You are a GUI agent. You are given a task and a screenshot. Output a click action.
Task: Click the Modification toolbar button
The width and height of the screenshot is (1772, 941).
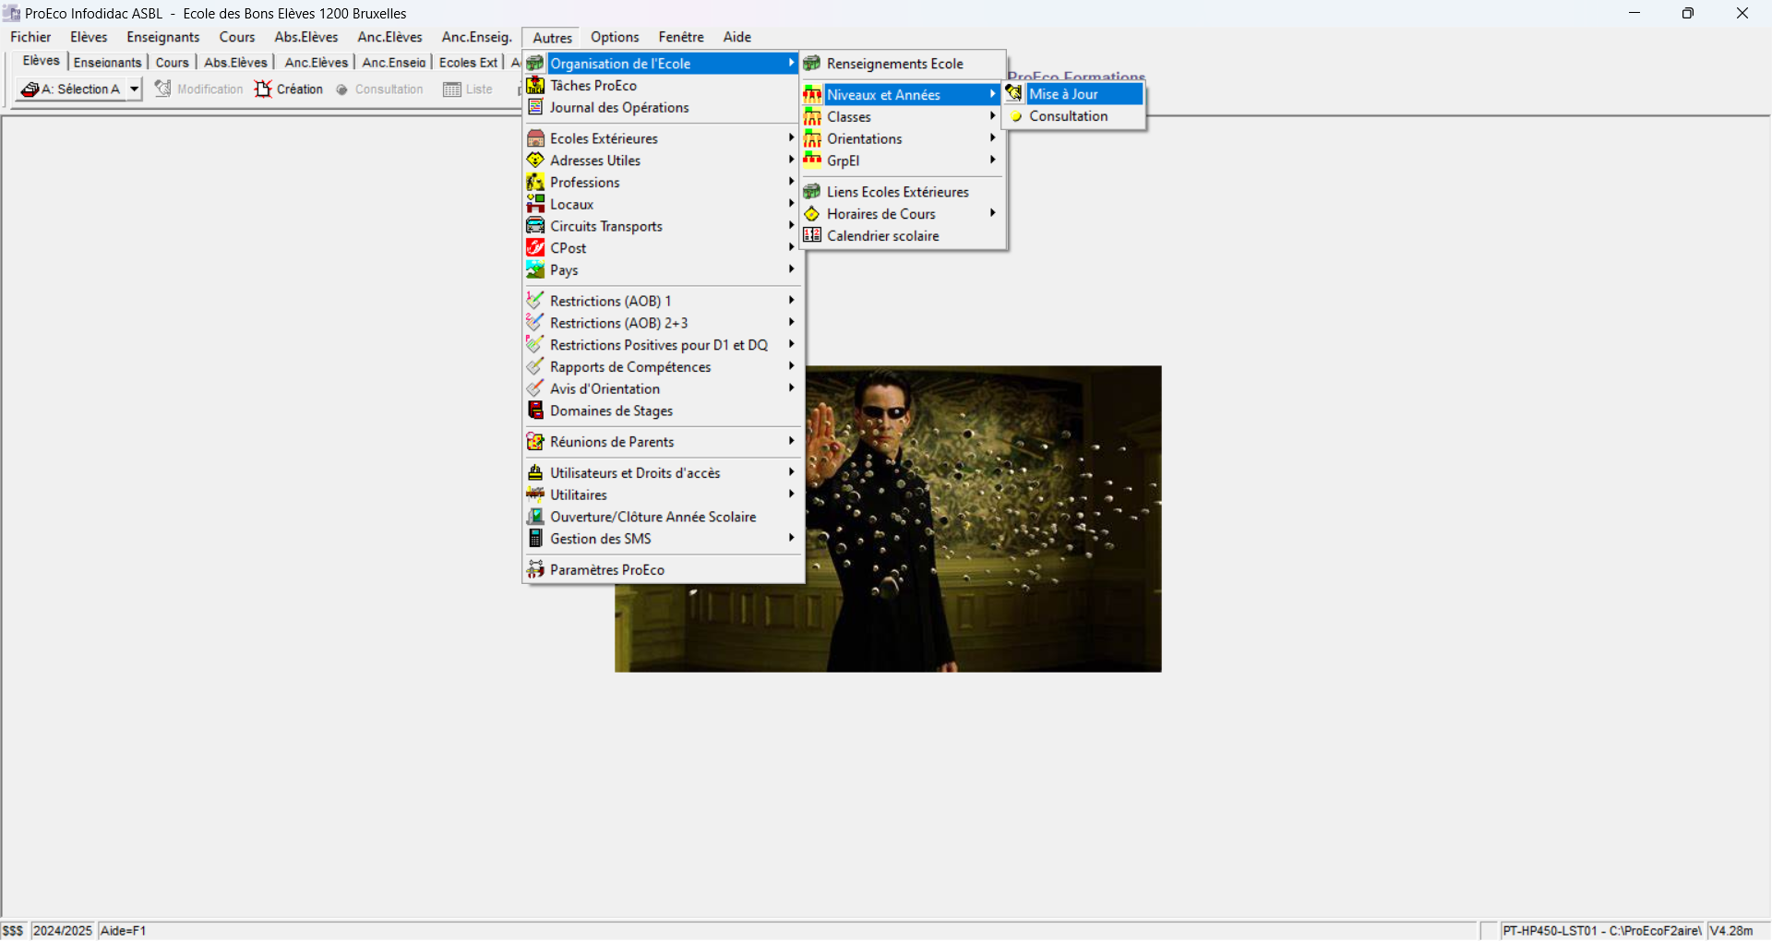[x=198, y=89]
